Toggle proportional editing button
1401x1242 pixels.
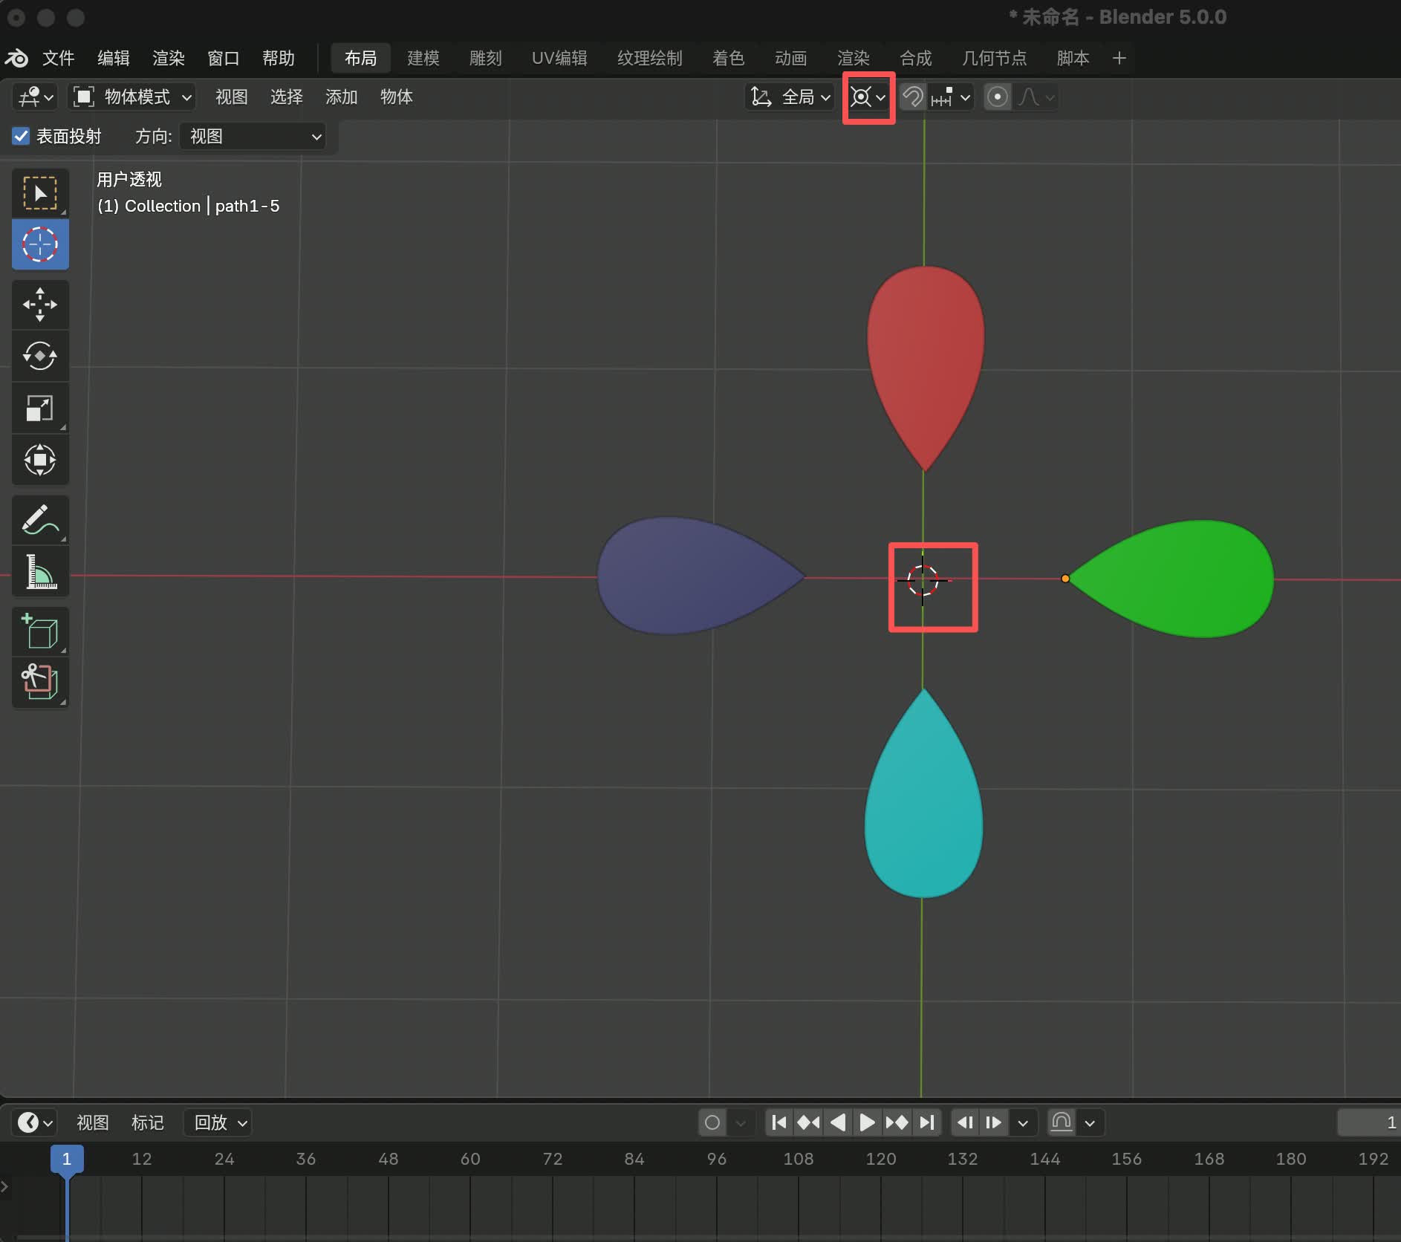(x=997, y=97)
